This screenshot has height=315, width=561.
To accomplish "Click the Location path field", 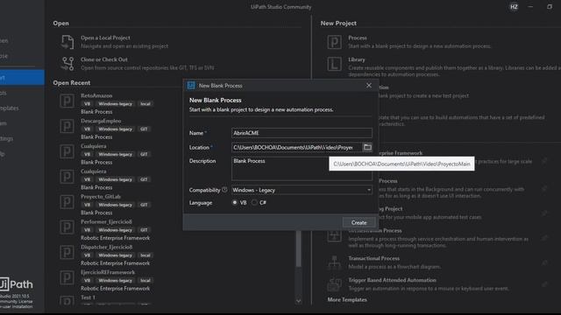I will coord(296,148).
